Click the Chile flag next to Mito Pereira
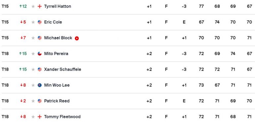 (x=39, y=54)
